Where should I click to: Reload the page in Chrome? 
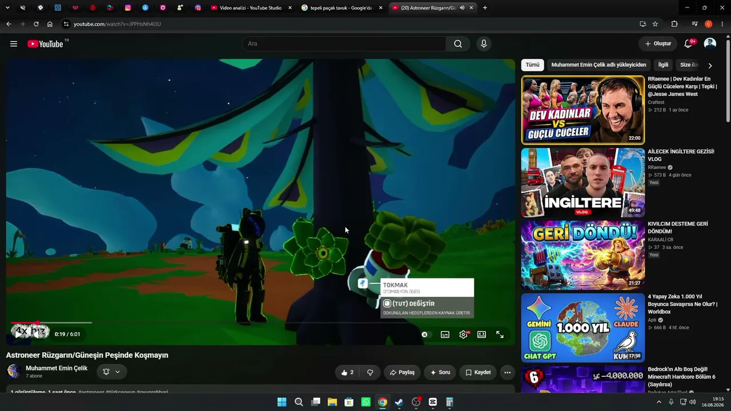(x=36, y=24)
